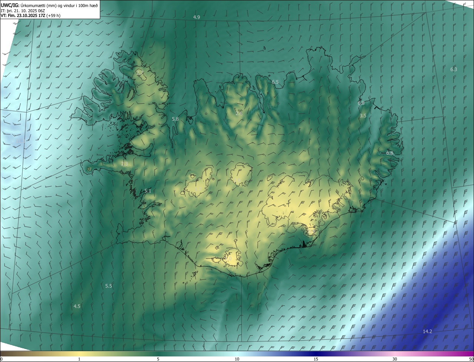Click the 2.3 value on the western peninsula
Viewport: 474px width, 362px height.
pyautogui.click(x=124, y=164)
